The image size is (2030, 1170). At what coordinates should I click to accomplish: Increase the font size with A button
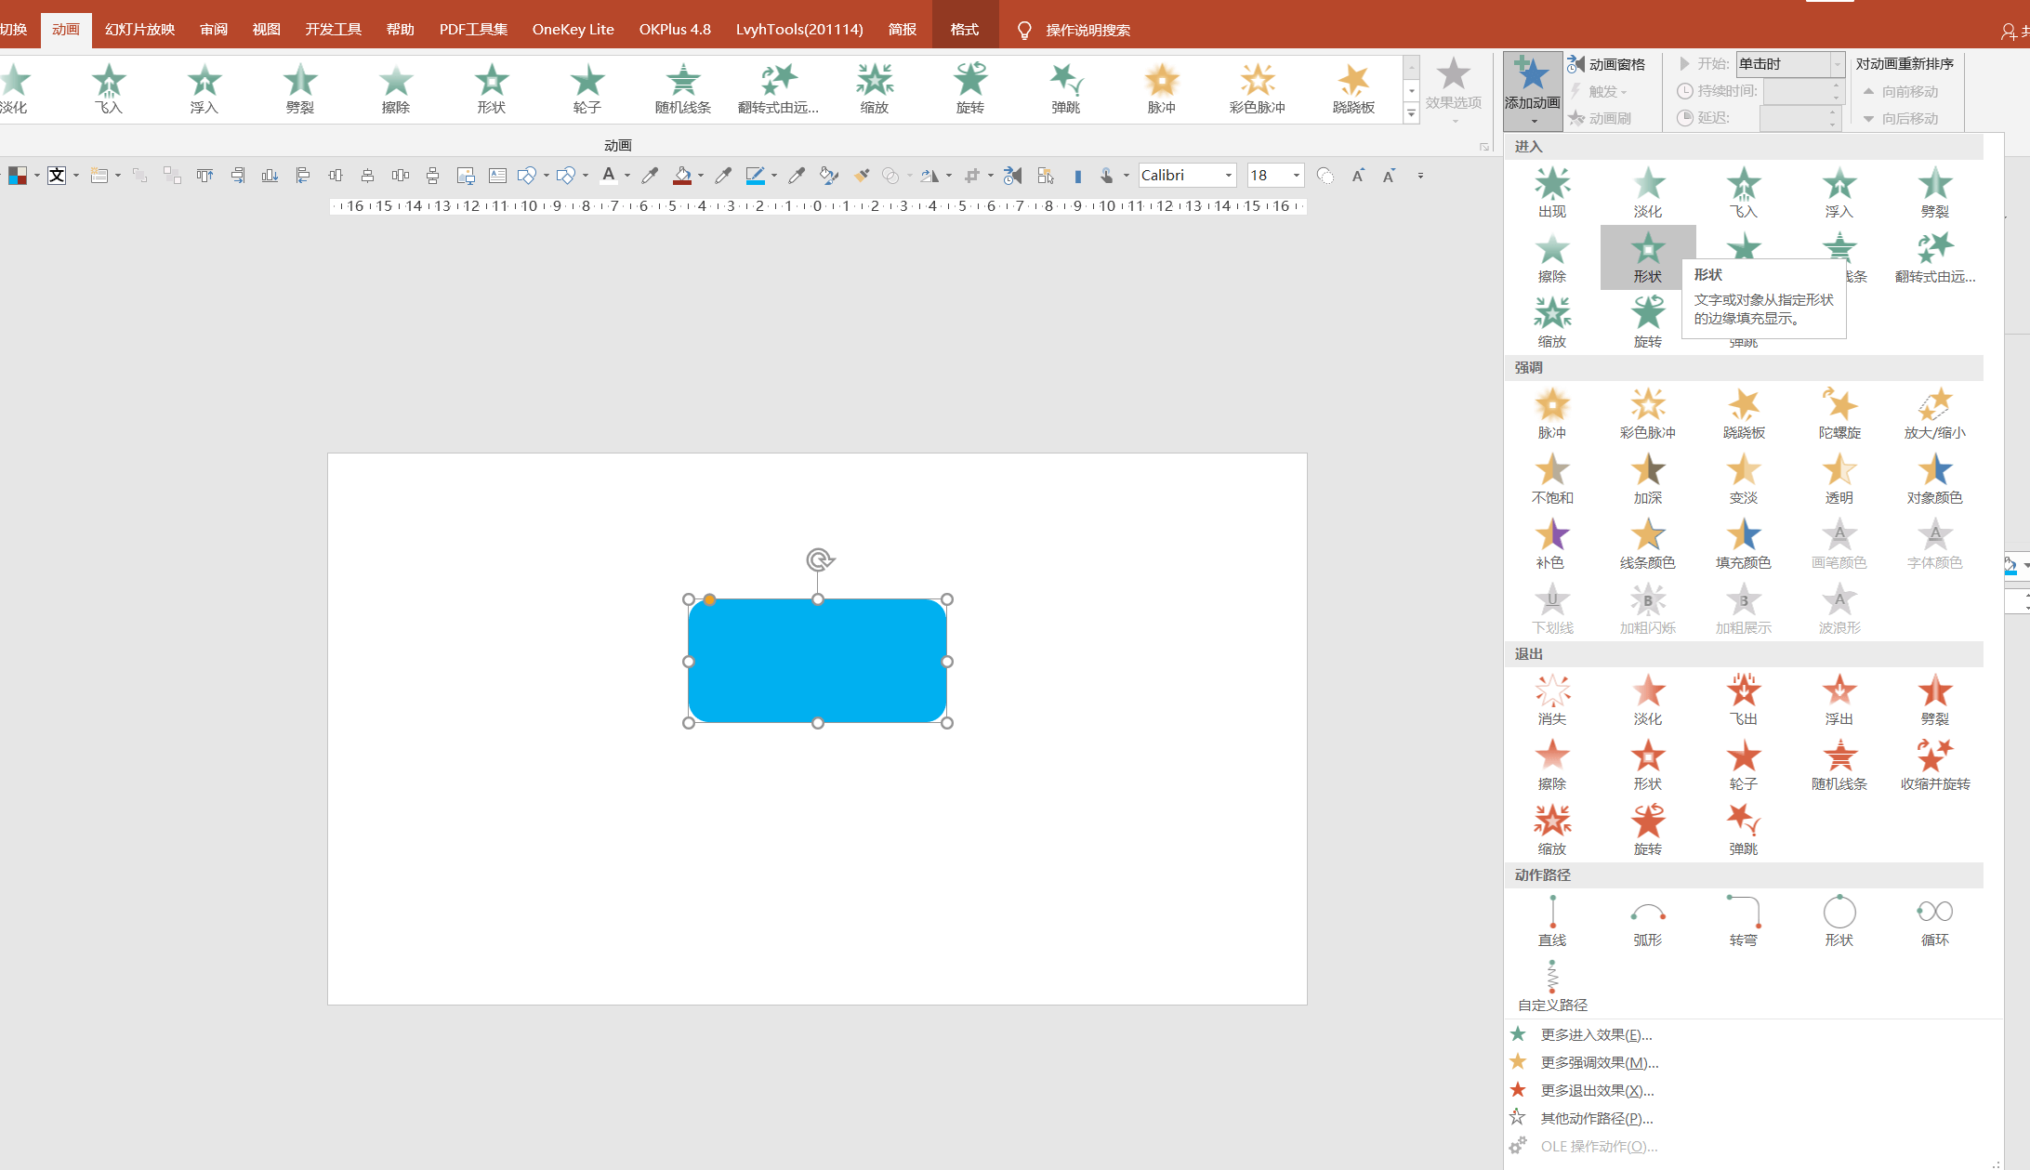(x=1358, y=176)
